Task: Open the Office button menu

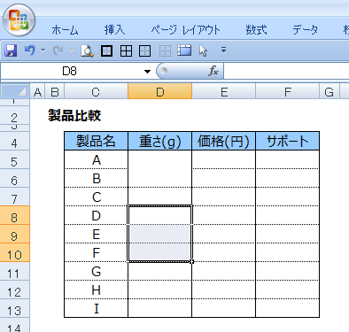Action: 19,20
